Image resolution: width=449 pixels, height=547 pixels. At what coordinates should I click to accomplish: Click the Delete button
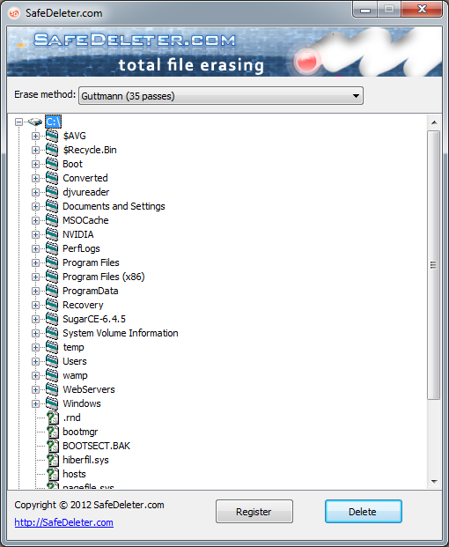coord(364,512)
